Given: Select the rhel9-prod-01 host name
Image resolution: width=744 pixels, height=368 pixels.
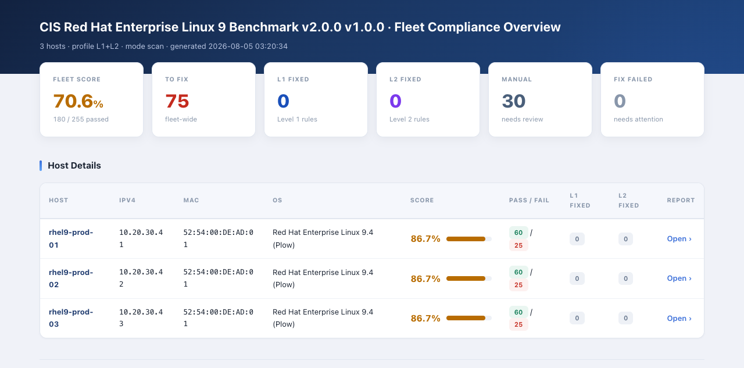Looking at the screenshot, I should coord(71,239).
